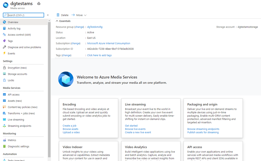This screenshot has width=261, height=161.
Task: Click the Delete icon in toolbar
Action: 58,15
